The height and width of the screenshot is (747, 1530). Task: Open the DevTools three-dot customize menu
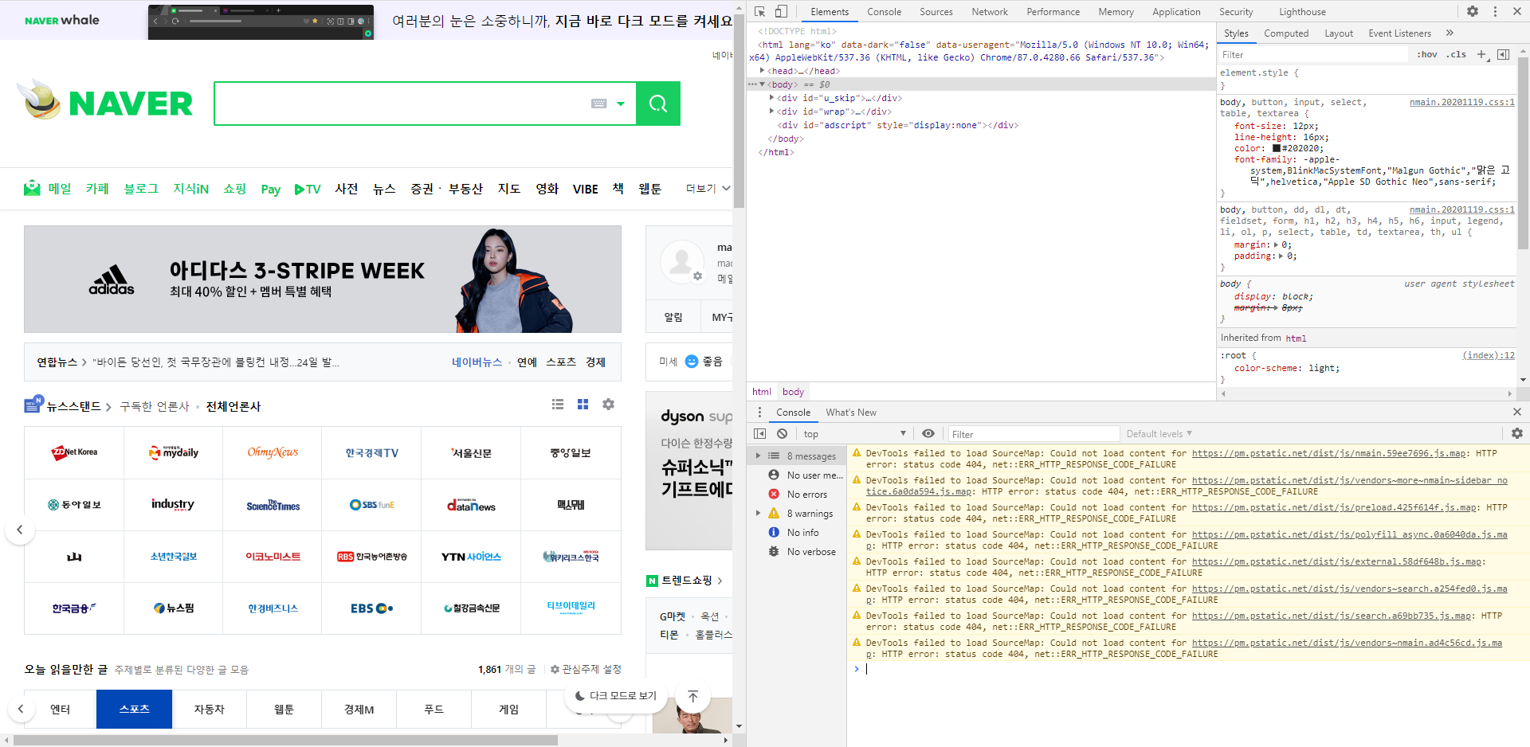pos(1495,11)
